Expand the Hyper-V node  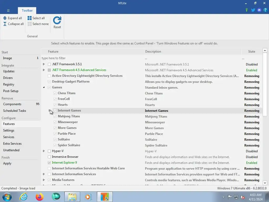click(x=44, y=151)
